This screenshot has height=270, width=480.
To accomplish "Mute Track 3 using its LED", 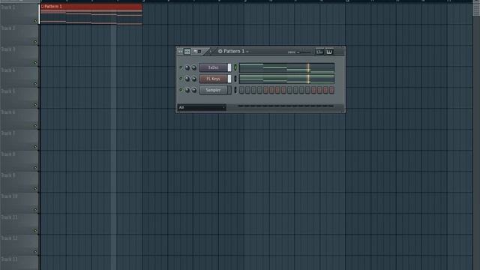I will [x=35, y=63].
